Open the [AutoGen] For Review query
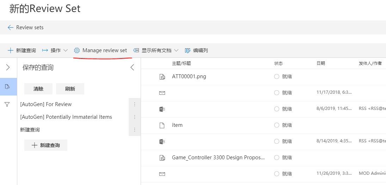Screen dimensions: 386x185 pos(46,104)
